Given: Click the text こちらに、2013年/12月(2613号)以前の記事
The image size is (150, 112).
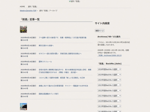Looking at the screenshot, I should [x=114, y=43].
